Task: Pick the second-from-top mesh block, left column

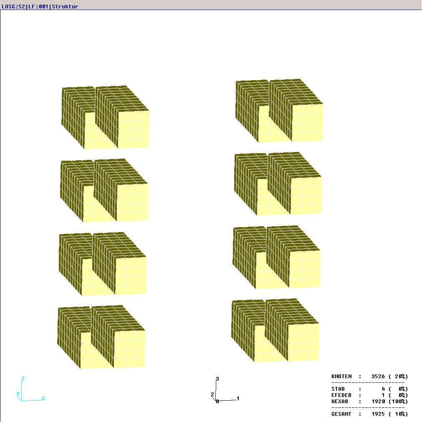Action: 104,190
